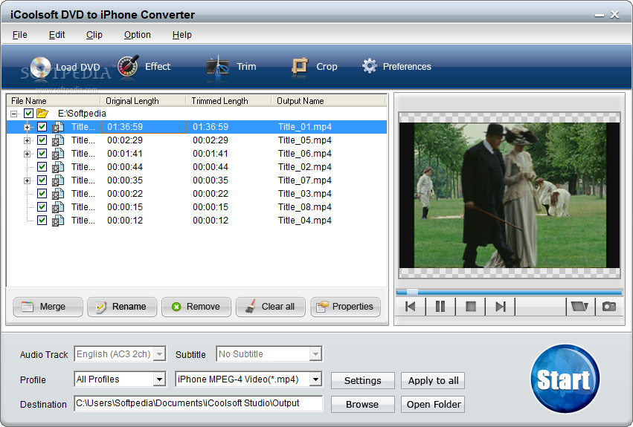633x427 pixels.
Task: Open the Clip menu
Action: 94,35
